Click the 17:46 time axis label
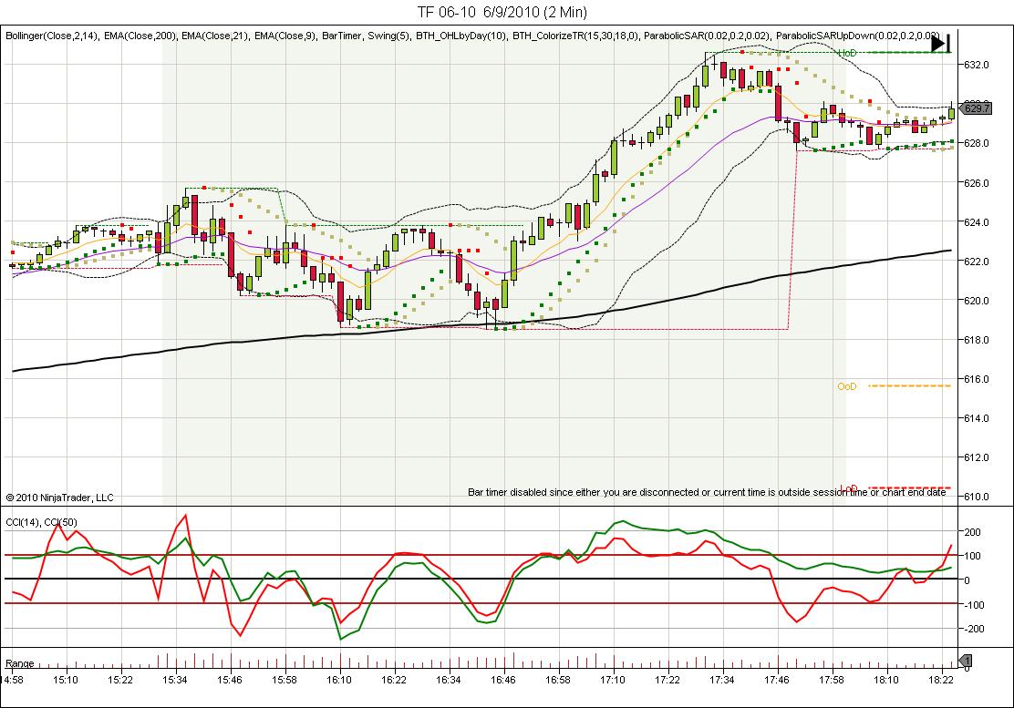Viewport: 1014px width, 708px height. [777, 680]
